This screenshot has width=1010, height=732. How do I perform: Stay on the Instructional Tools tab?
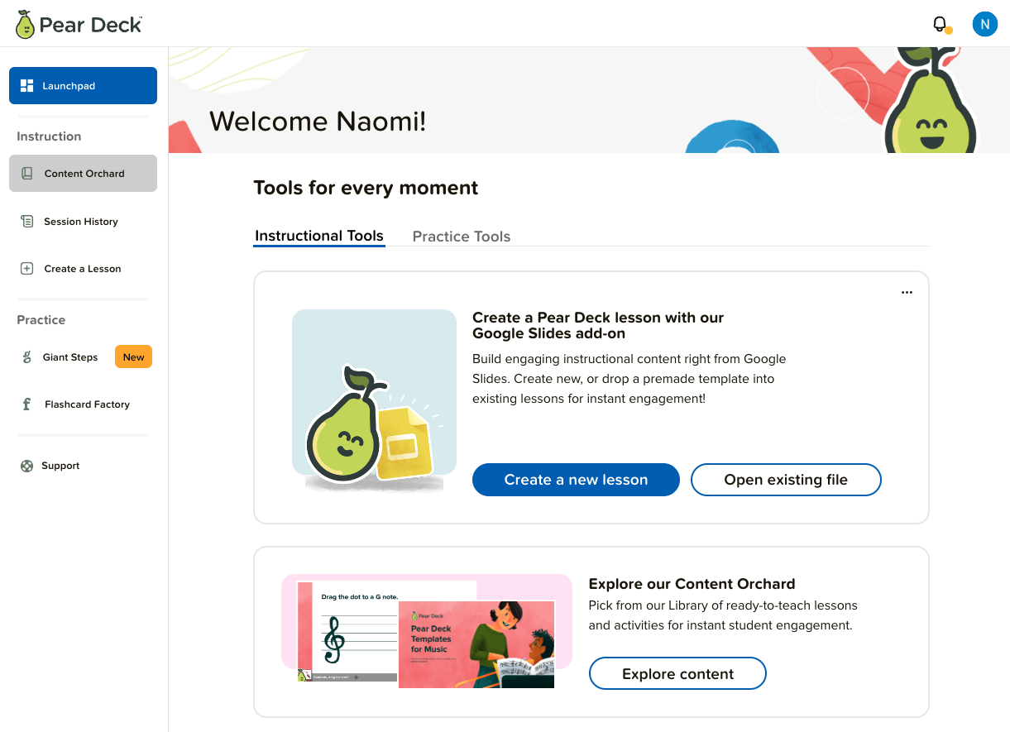tap(318, 236)
